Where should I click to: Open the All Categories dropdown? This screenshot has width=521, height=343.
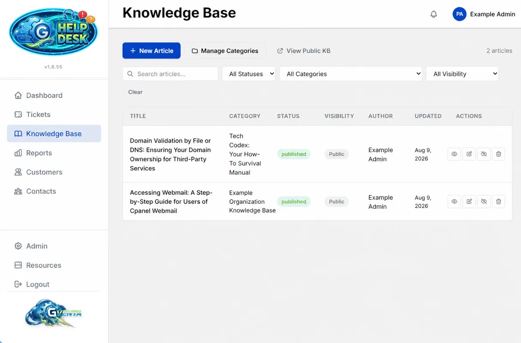tap(351, 74)
